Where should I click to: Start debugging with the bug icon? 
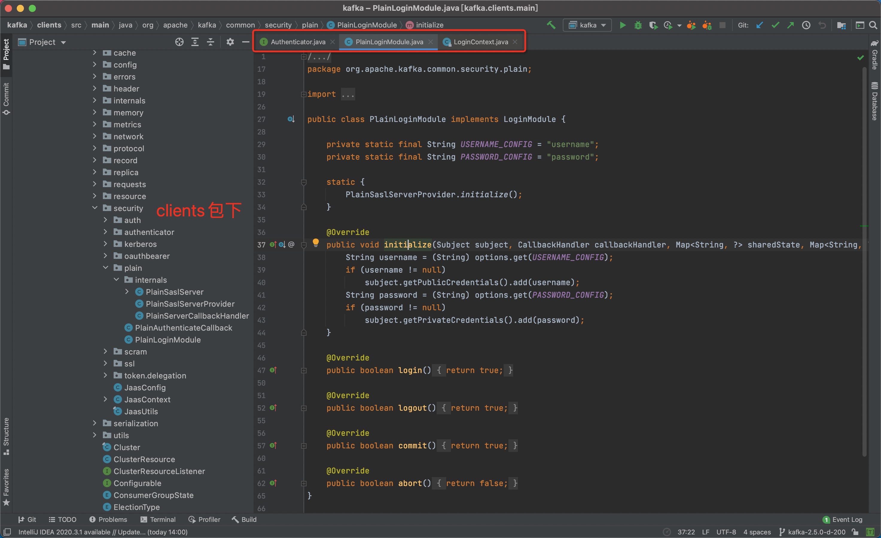click(638, 25)
